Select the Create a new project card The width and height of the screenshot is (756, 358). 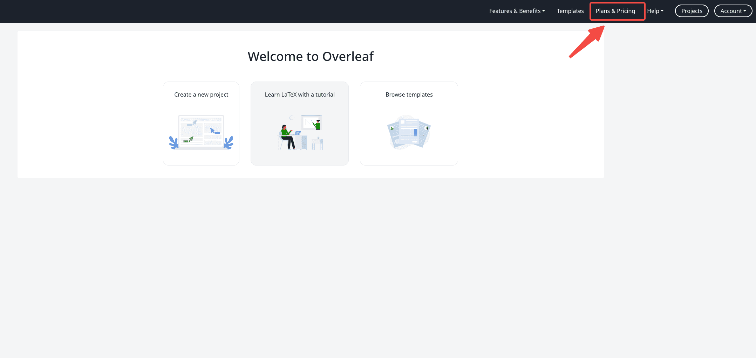201,124
